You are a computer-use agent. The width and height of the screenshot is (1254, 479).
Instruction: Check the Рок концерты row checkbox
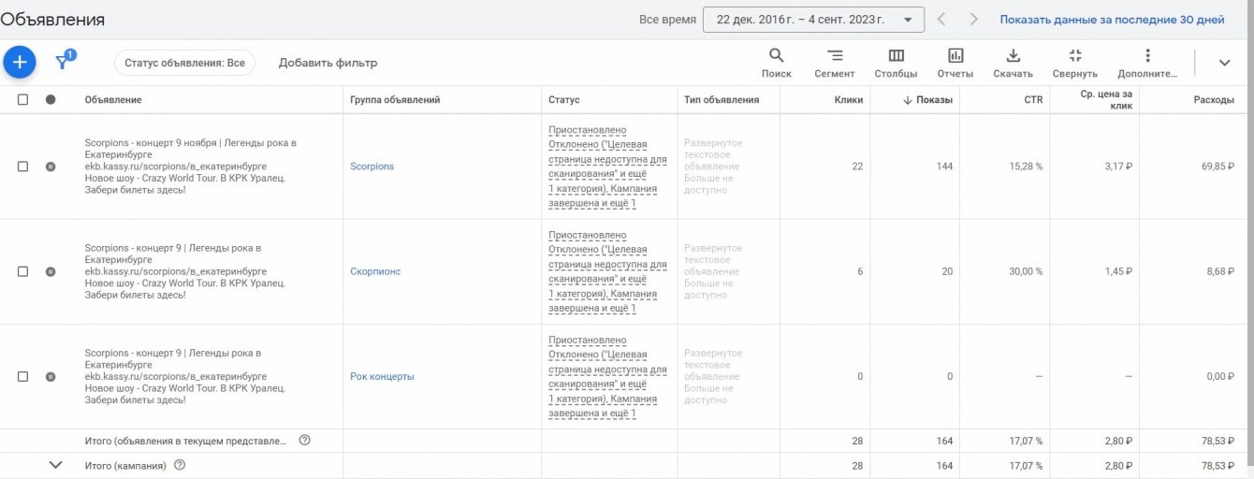23,376
